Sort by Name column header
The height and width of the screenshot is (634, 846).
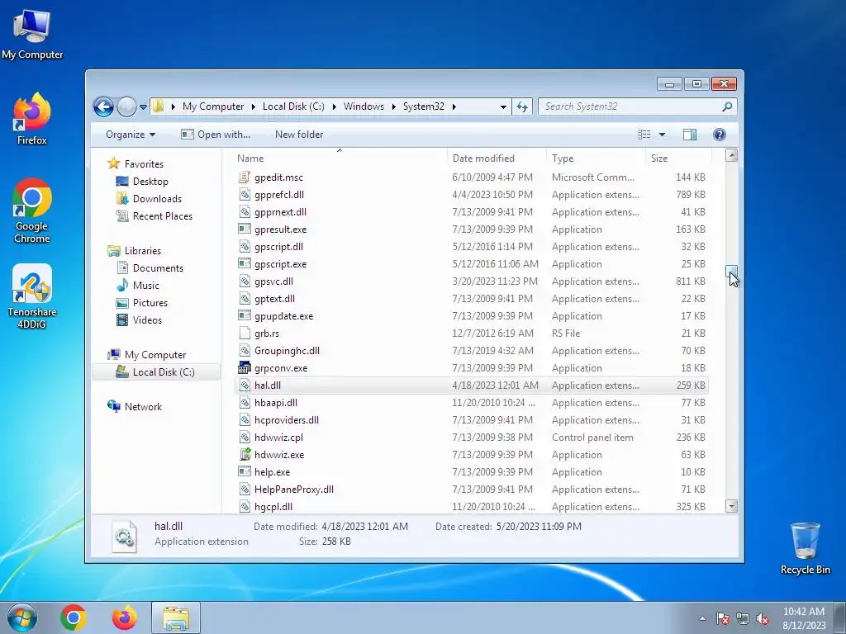[x=340, y=158]
